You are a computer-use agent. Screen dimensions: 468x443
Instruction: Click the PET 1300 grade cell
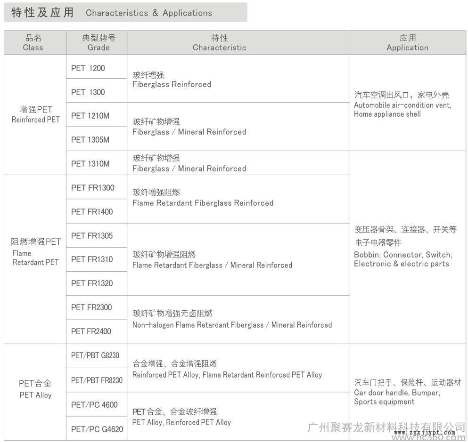[88, 92]
